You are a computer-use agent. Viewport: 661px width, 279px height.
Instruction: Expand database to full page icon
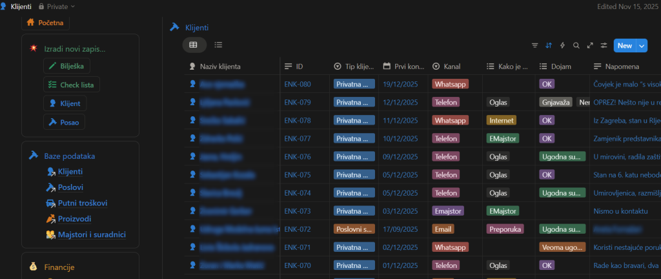[590, 45]
